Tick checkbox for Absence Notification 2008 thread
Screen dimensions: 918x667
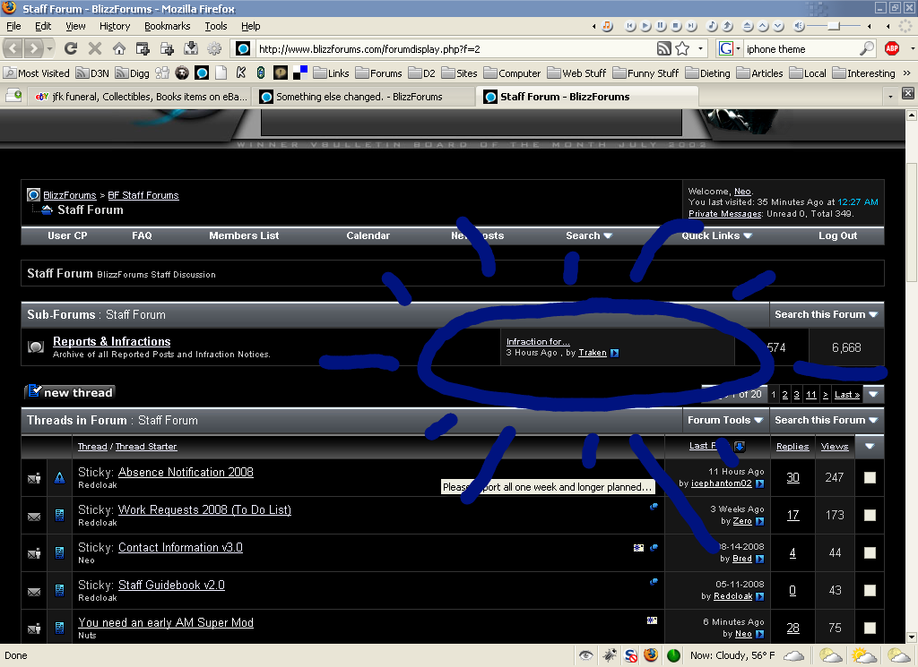tap(870, 477)
